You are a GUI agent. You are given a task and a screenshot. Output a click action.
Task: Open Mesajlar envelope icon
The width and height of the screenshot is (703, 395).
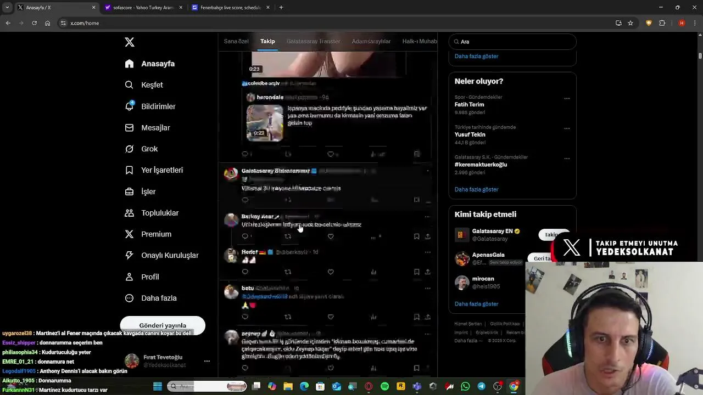coord(129,127)
